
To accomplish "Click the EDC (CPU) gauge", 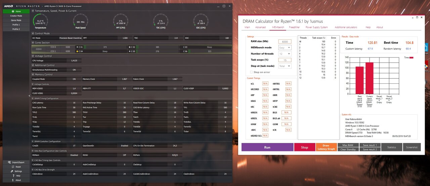I will tap(201, 22).
